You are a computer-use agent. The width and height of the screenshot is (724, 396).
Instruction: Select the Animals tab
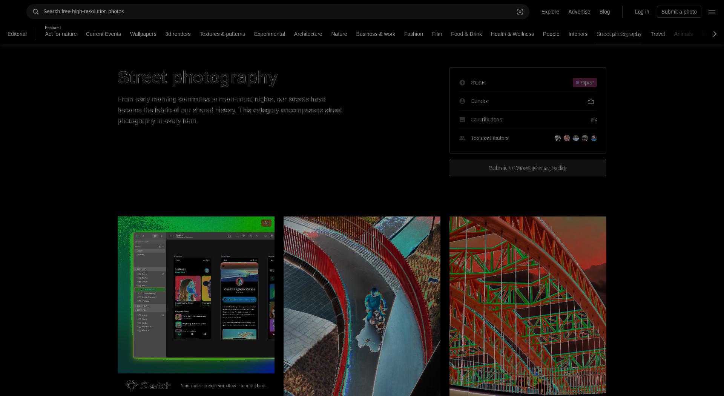click(x=683, y=34)
